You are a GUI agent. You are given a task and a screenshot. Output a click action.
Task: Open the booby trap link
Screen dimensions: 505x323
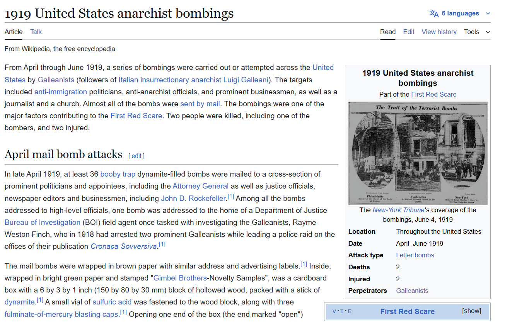118,174
